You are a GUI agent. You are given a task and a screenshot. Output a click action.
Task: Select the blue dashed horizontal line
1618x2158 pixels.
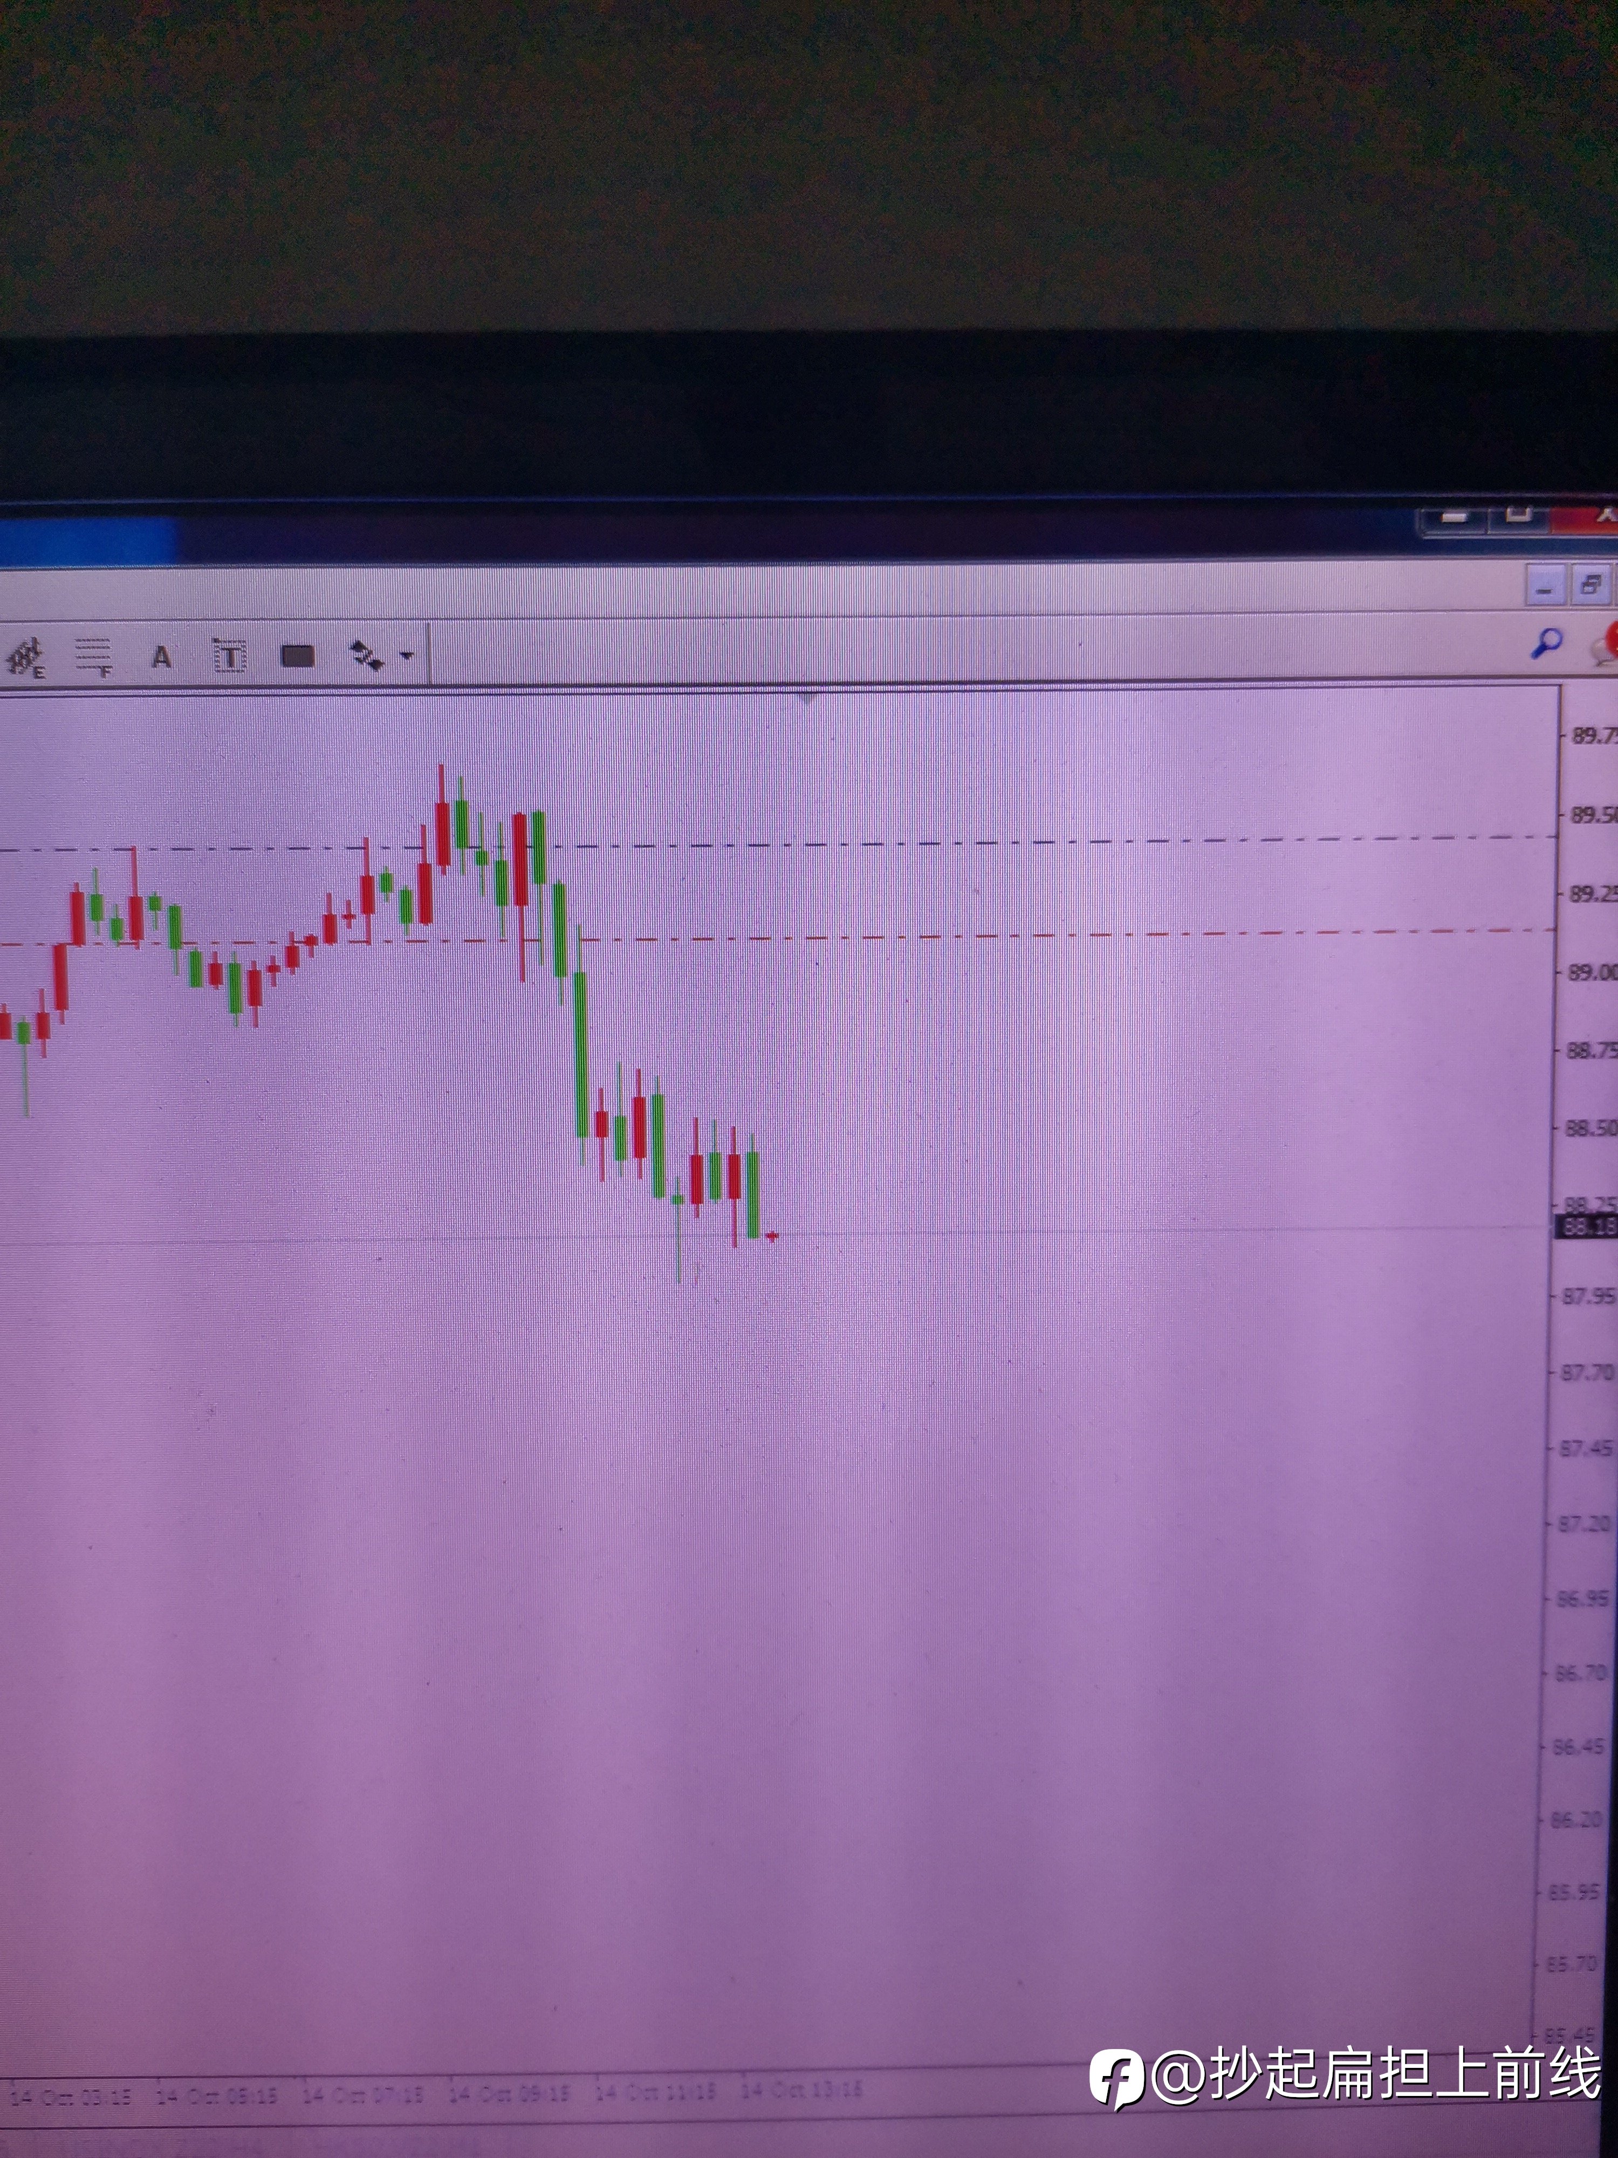click(778, 844)
